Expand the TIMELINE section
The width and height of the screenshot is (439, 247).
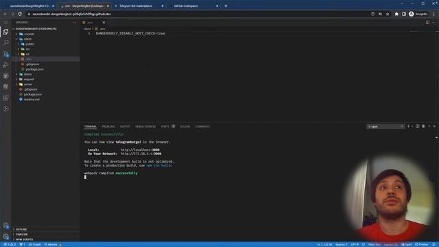[21, 235]
